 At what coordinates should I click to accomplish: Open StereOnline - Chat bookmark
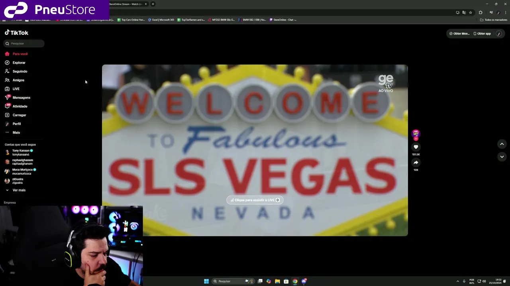coord(283,20)
